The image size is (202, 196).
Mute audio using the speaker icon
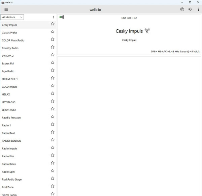tap(190, 9)
